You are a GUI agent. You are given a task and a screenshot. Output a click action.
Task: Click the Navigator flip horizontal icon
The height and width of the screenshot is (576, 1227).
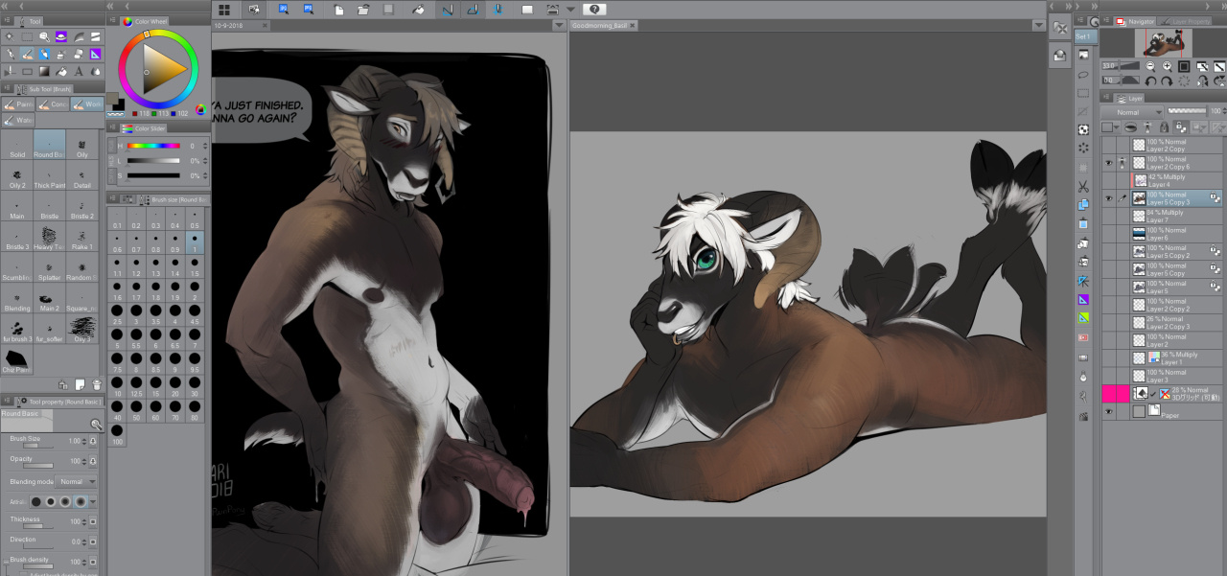click(x=1203, y=81)
